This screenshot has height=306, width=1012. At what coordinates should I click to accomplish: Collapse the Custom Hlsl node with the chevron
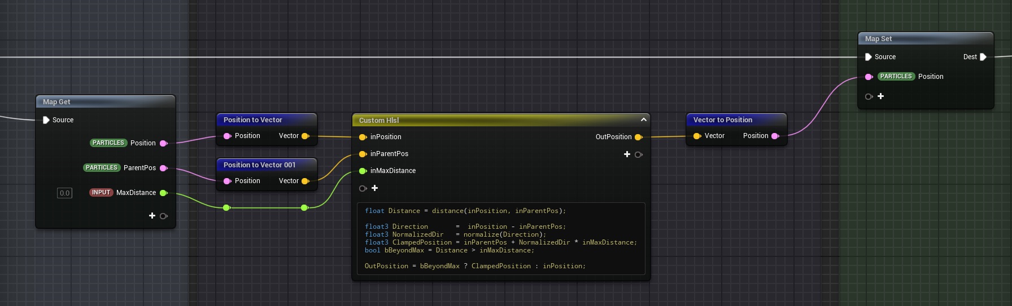click(643, 119)
